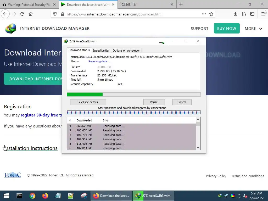Viewport: 268px width, 201px height.
Task: Launch Google Chrome from taskbar
Action: [32, 196]
